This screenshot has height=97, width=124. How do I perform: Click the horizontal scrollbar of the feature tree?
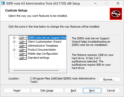(36, 70)
